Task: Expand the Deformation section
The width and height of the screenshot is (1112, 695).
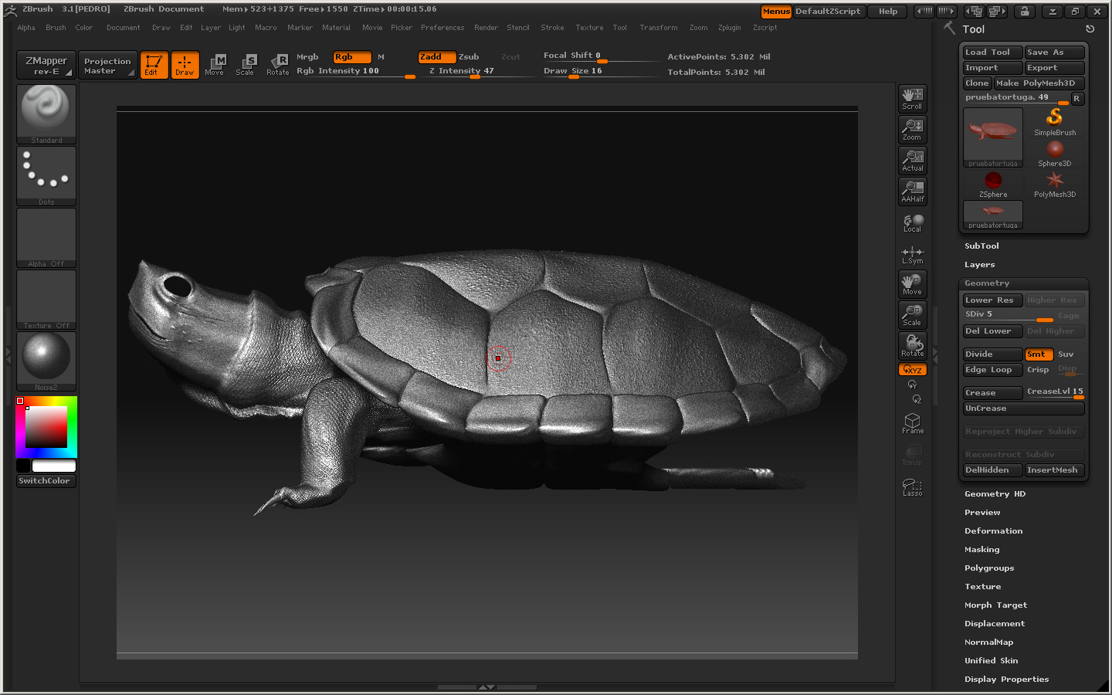Action: click(x=993, y=531)
